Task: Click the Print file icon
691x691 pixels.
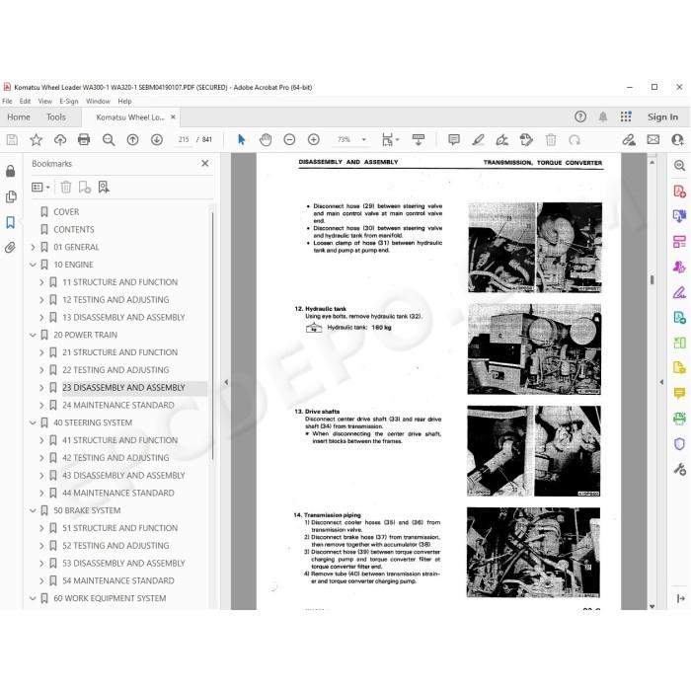Action: (x=84, y=140)
